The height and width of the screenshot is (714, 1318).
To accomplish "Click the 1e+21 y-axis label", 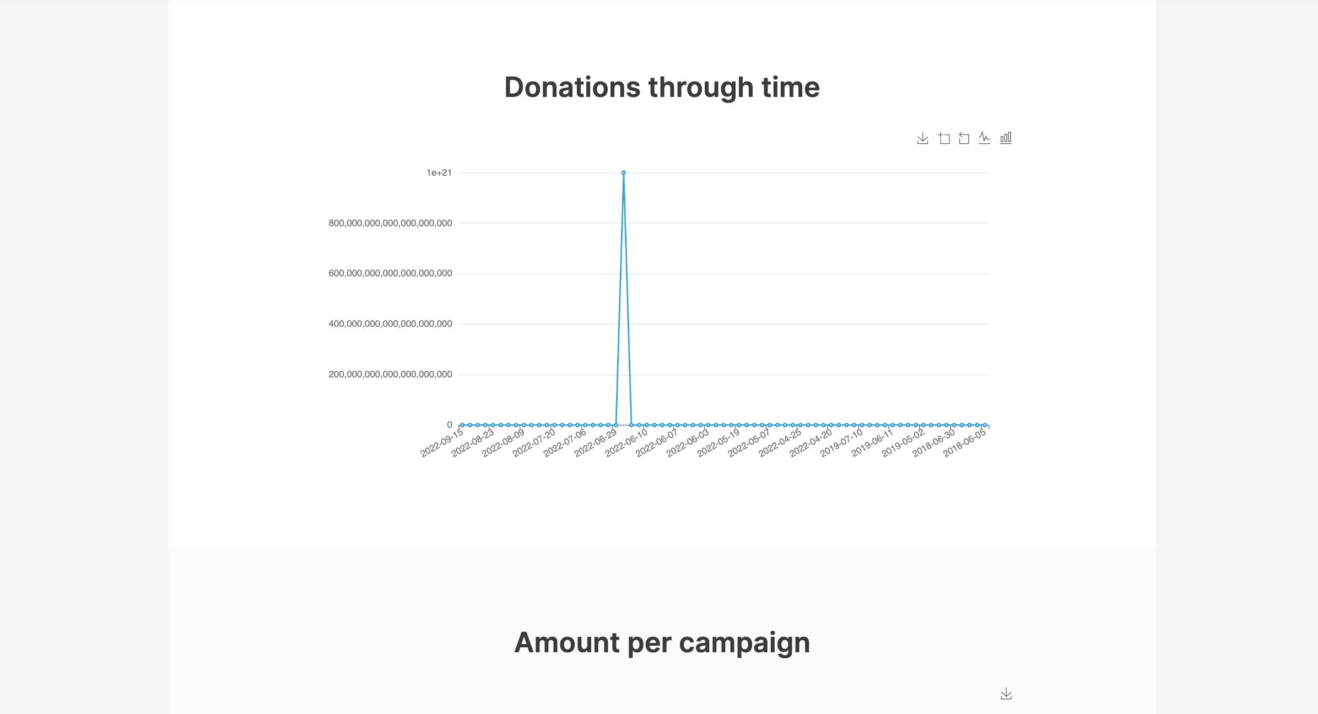I will pos(439,173).
